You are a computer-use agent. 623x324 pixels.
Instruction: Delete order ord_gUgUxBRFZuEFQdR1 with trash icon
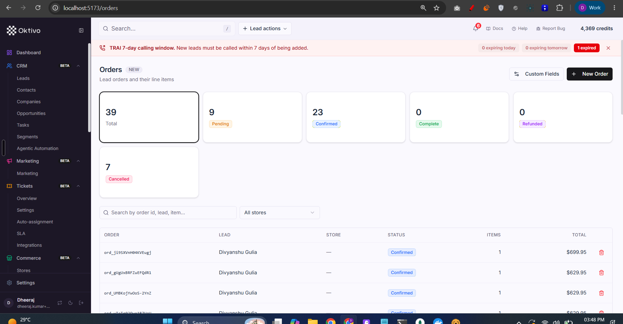tap(601, 273)
